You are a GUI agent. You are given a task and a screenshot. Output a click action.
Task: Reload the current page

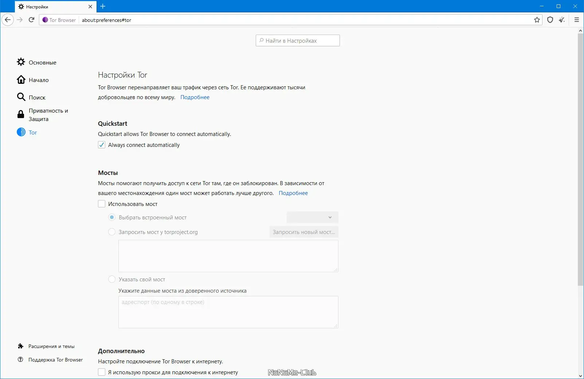[x=31, y=20]
